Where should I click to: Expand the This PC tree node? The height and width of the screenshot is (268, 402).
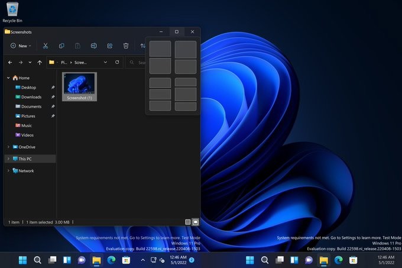(x=8, y=159)
